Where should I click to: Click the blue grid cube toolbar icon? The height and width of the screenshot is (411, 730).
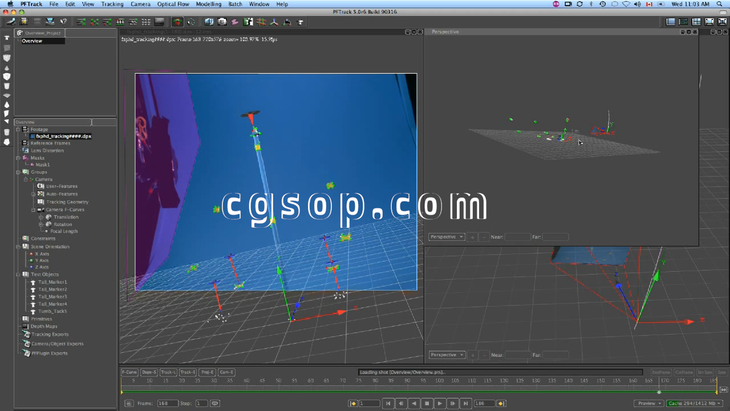click(209, 22)
